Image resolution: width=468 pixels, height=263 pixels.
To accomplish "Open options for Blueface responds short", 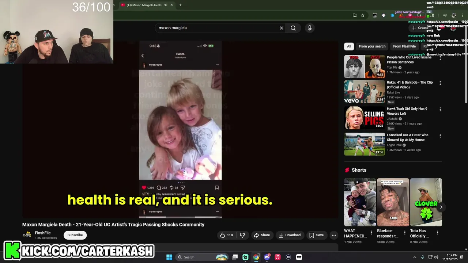I will click(405, 233).
